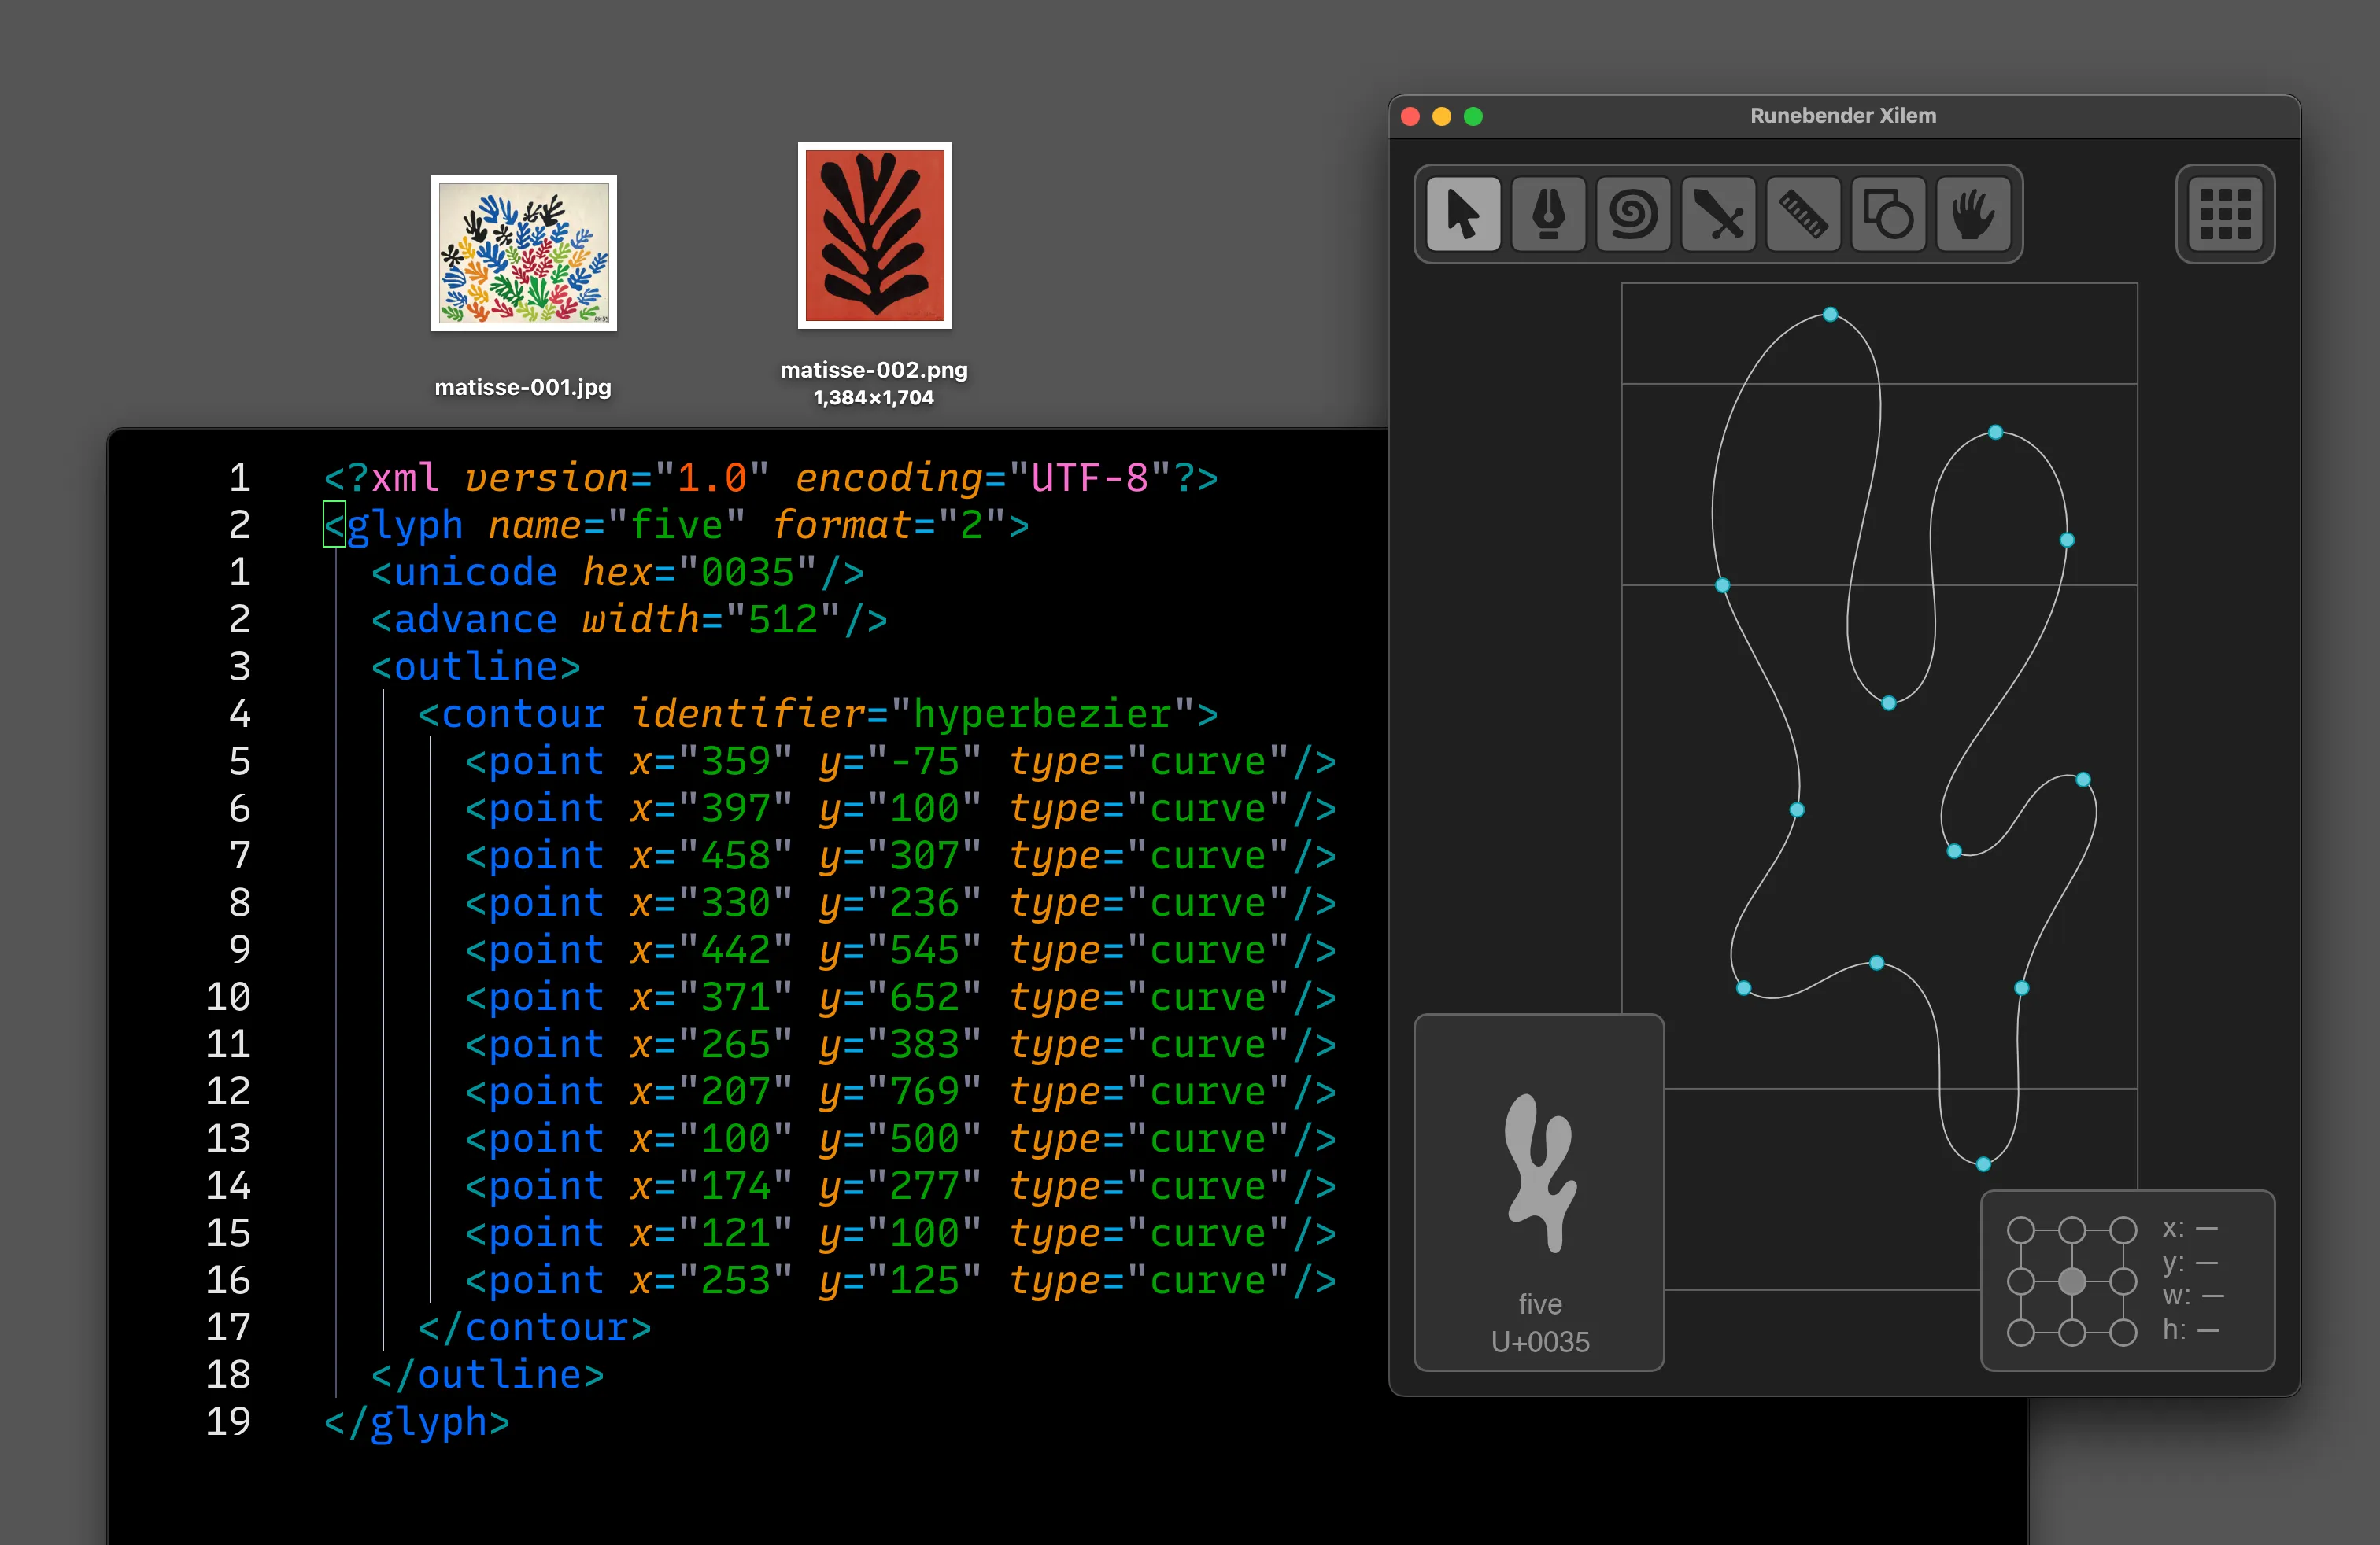Select the top-center anchor in the coordinate panel
The width and height of the screenshot is (2380, 1545).
2072,1230
